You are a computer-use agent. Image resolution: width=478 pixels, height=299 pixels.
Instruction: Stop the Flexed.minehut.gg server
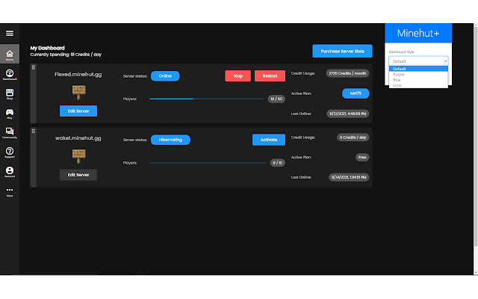(238, 76)
